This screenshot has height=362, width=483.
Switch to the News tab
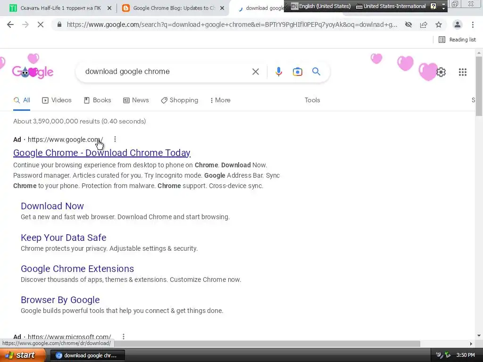[x=136, y=100]
